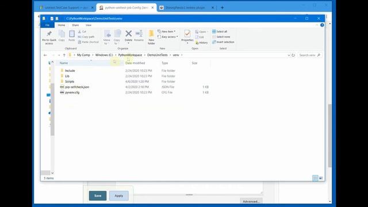Sort by Date modified column header
Viewport: 368px width, 207px height.
(x=135, y=63)
